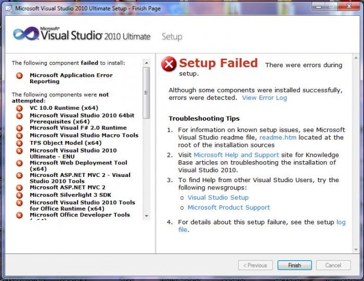Screen dimensions: 364x281
Task: Click the Visual Studio infinity logo
Action: 26,34
